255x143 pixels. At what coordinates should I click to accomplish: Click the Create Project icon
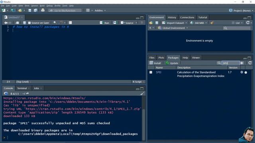click(x=13, y=10)
